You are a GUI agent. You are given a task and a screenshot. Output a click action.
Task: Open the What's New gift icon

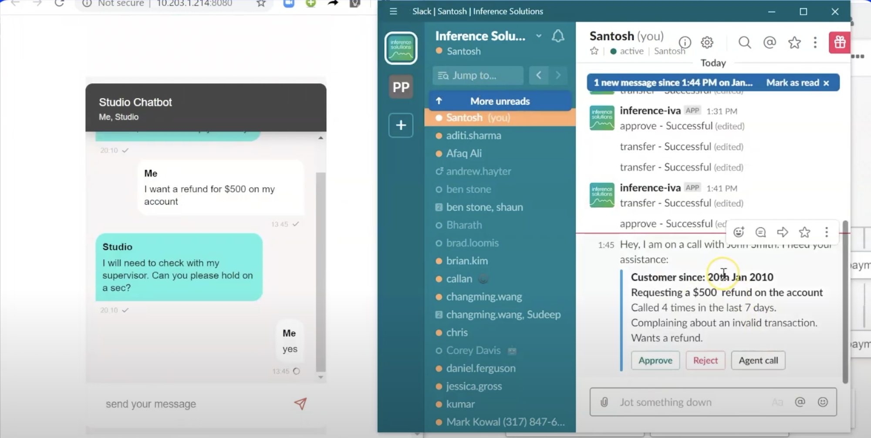coord(840,42)
